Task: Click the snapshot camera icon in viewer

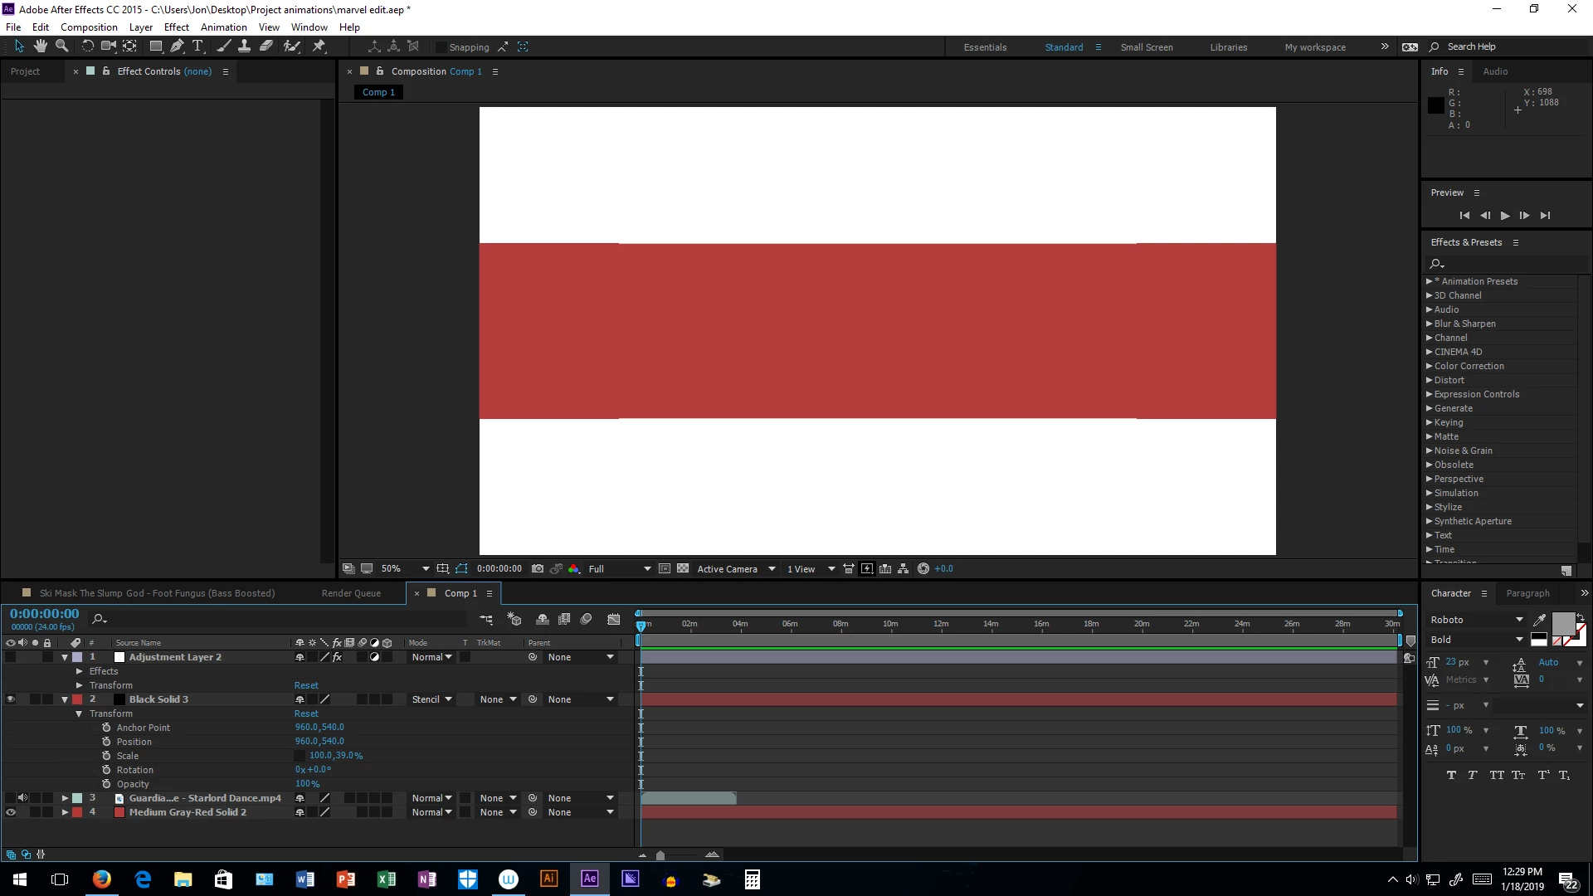Action: 538,569
